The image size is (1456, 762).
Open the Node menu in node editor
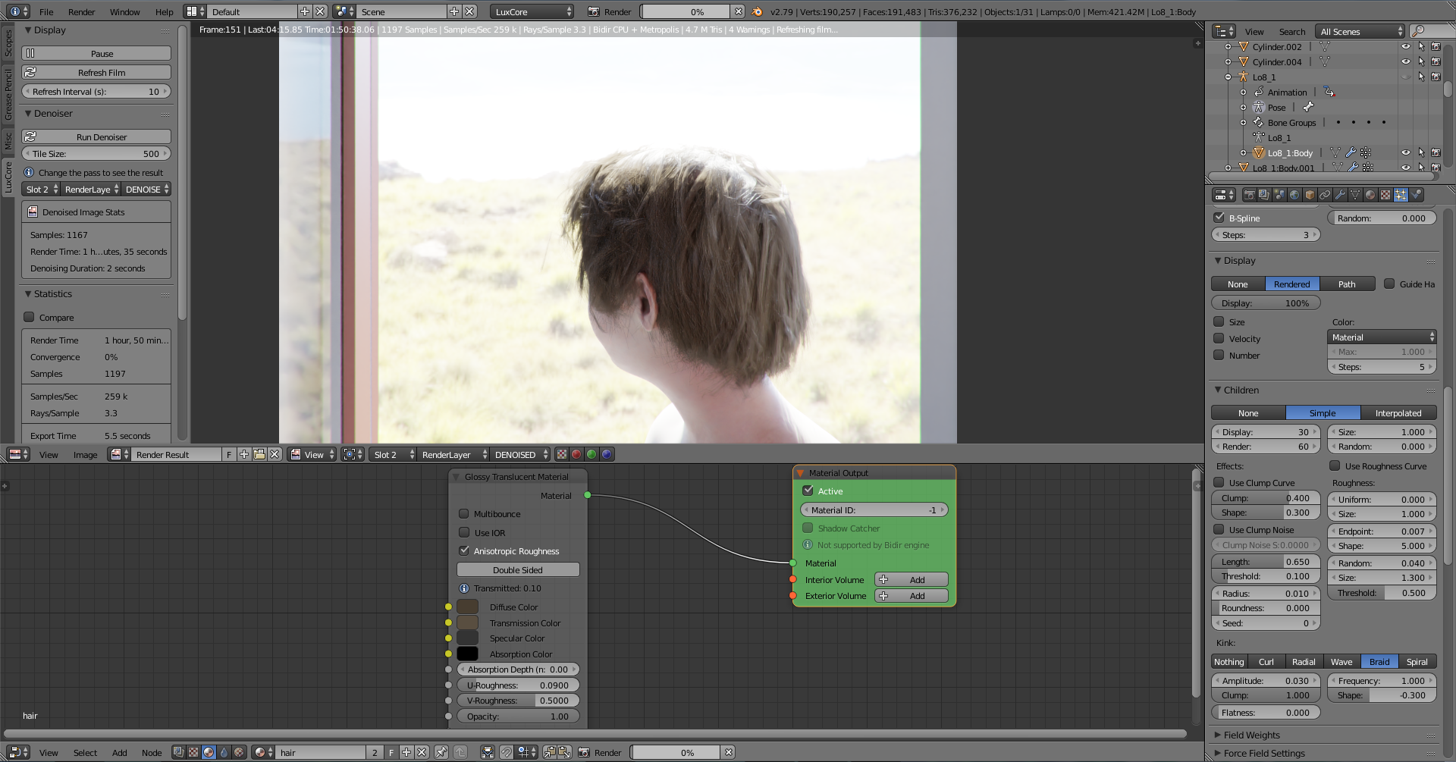pos(152,752)
